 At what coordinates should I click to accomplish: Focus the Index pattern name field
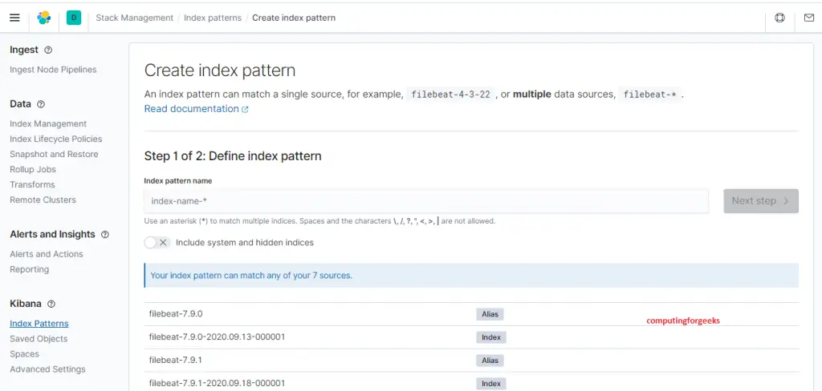click(x=426, y=201)
